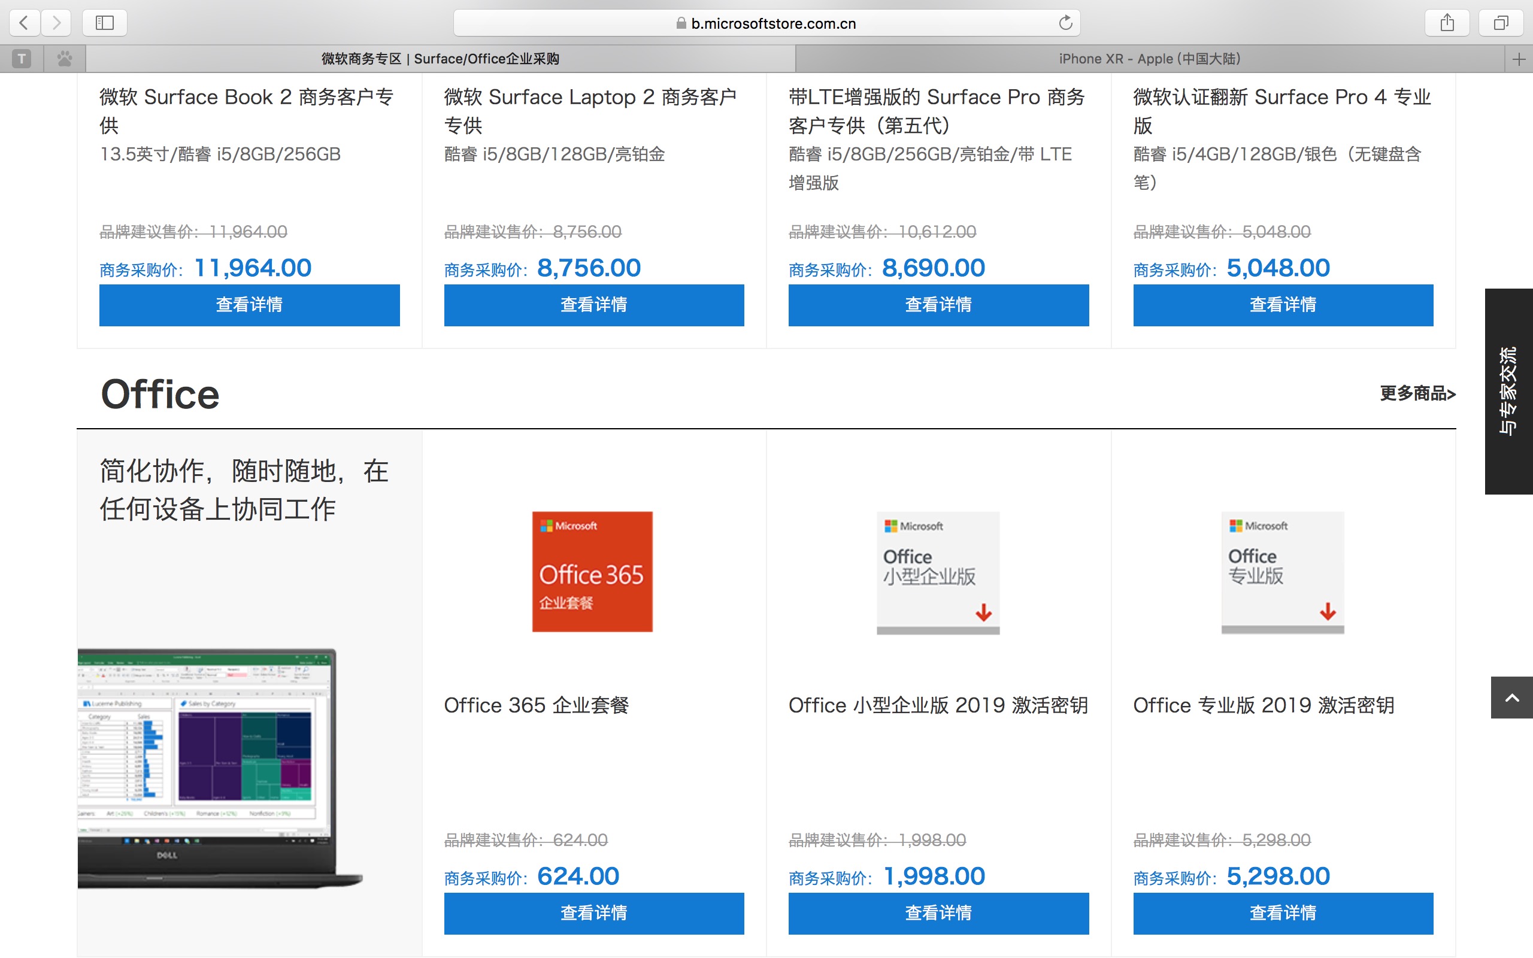Screen dimensions: 1533x958
Task: Open the Share menu icon
Action: click(x=1447, y=23)
